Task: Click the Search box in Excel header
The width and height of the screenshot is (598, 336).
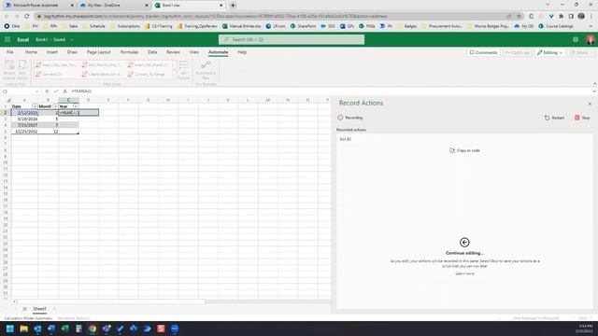Action: click(292, 39)
